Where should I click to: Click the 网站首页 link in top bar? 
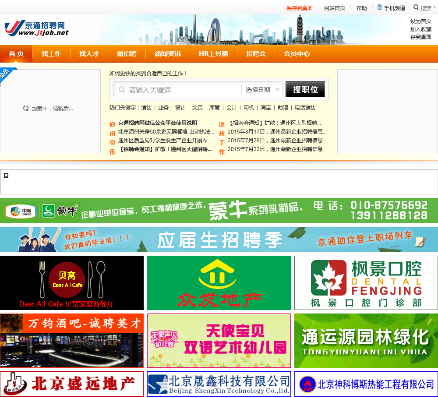(334, 8)
